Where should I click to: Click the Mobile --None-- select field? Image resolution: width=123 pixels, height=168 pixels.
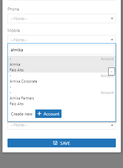(x=61, y=39)
